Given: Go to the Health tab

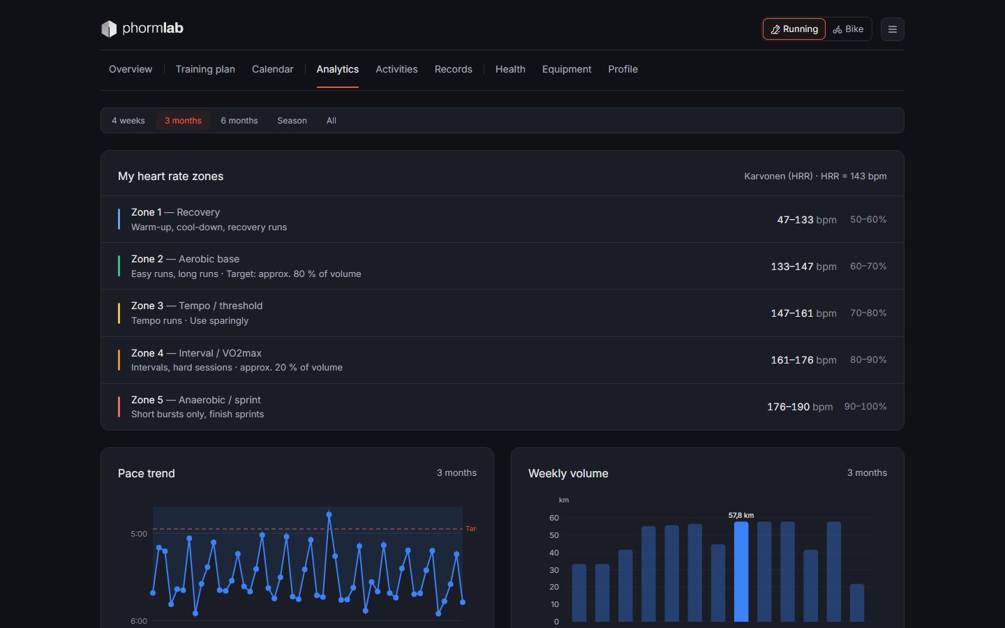Looking at the screenshot, I should (510, 69).
